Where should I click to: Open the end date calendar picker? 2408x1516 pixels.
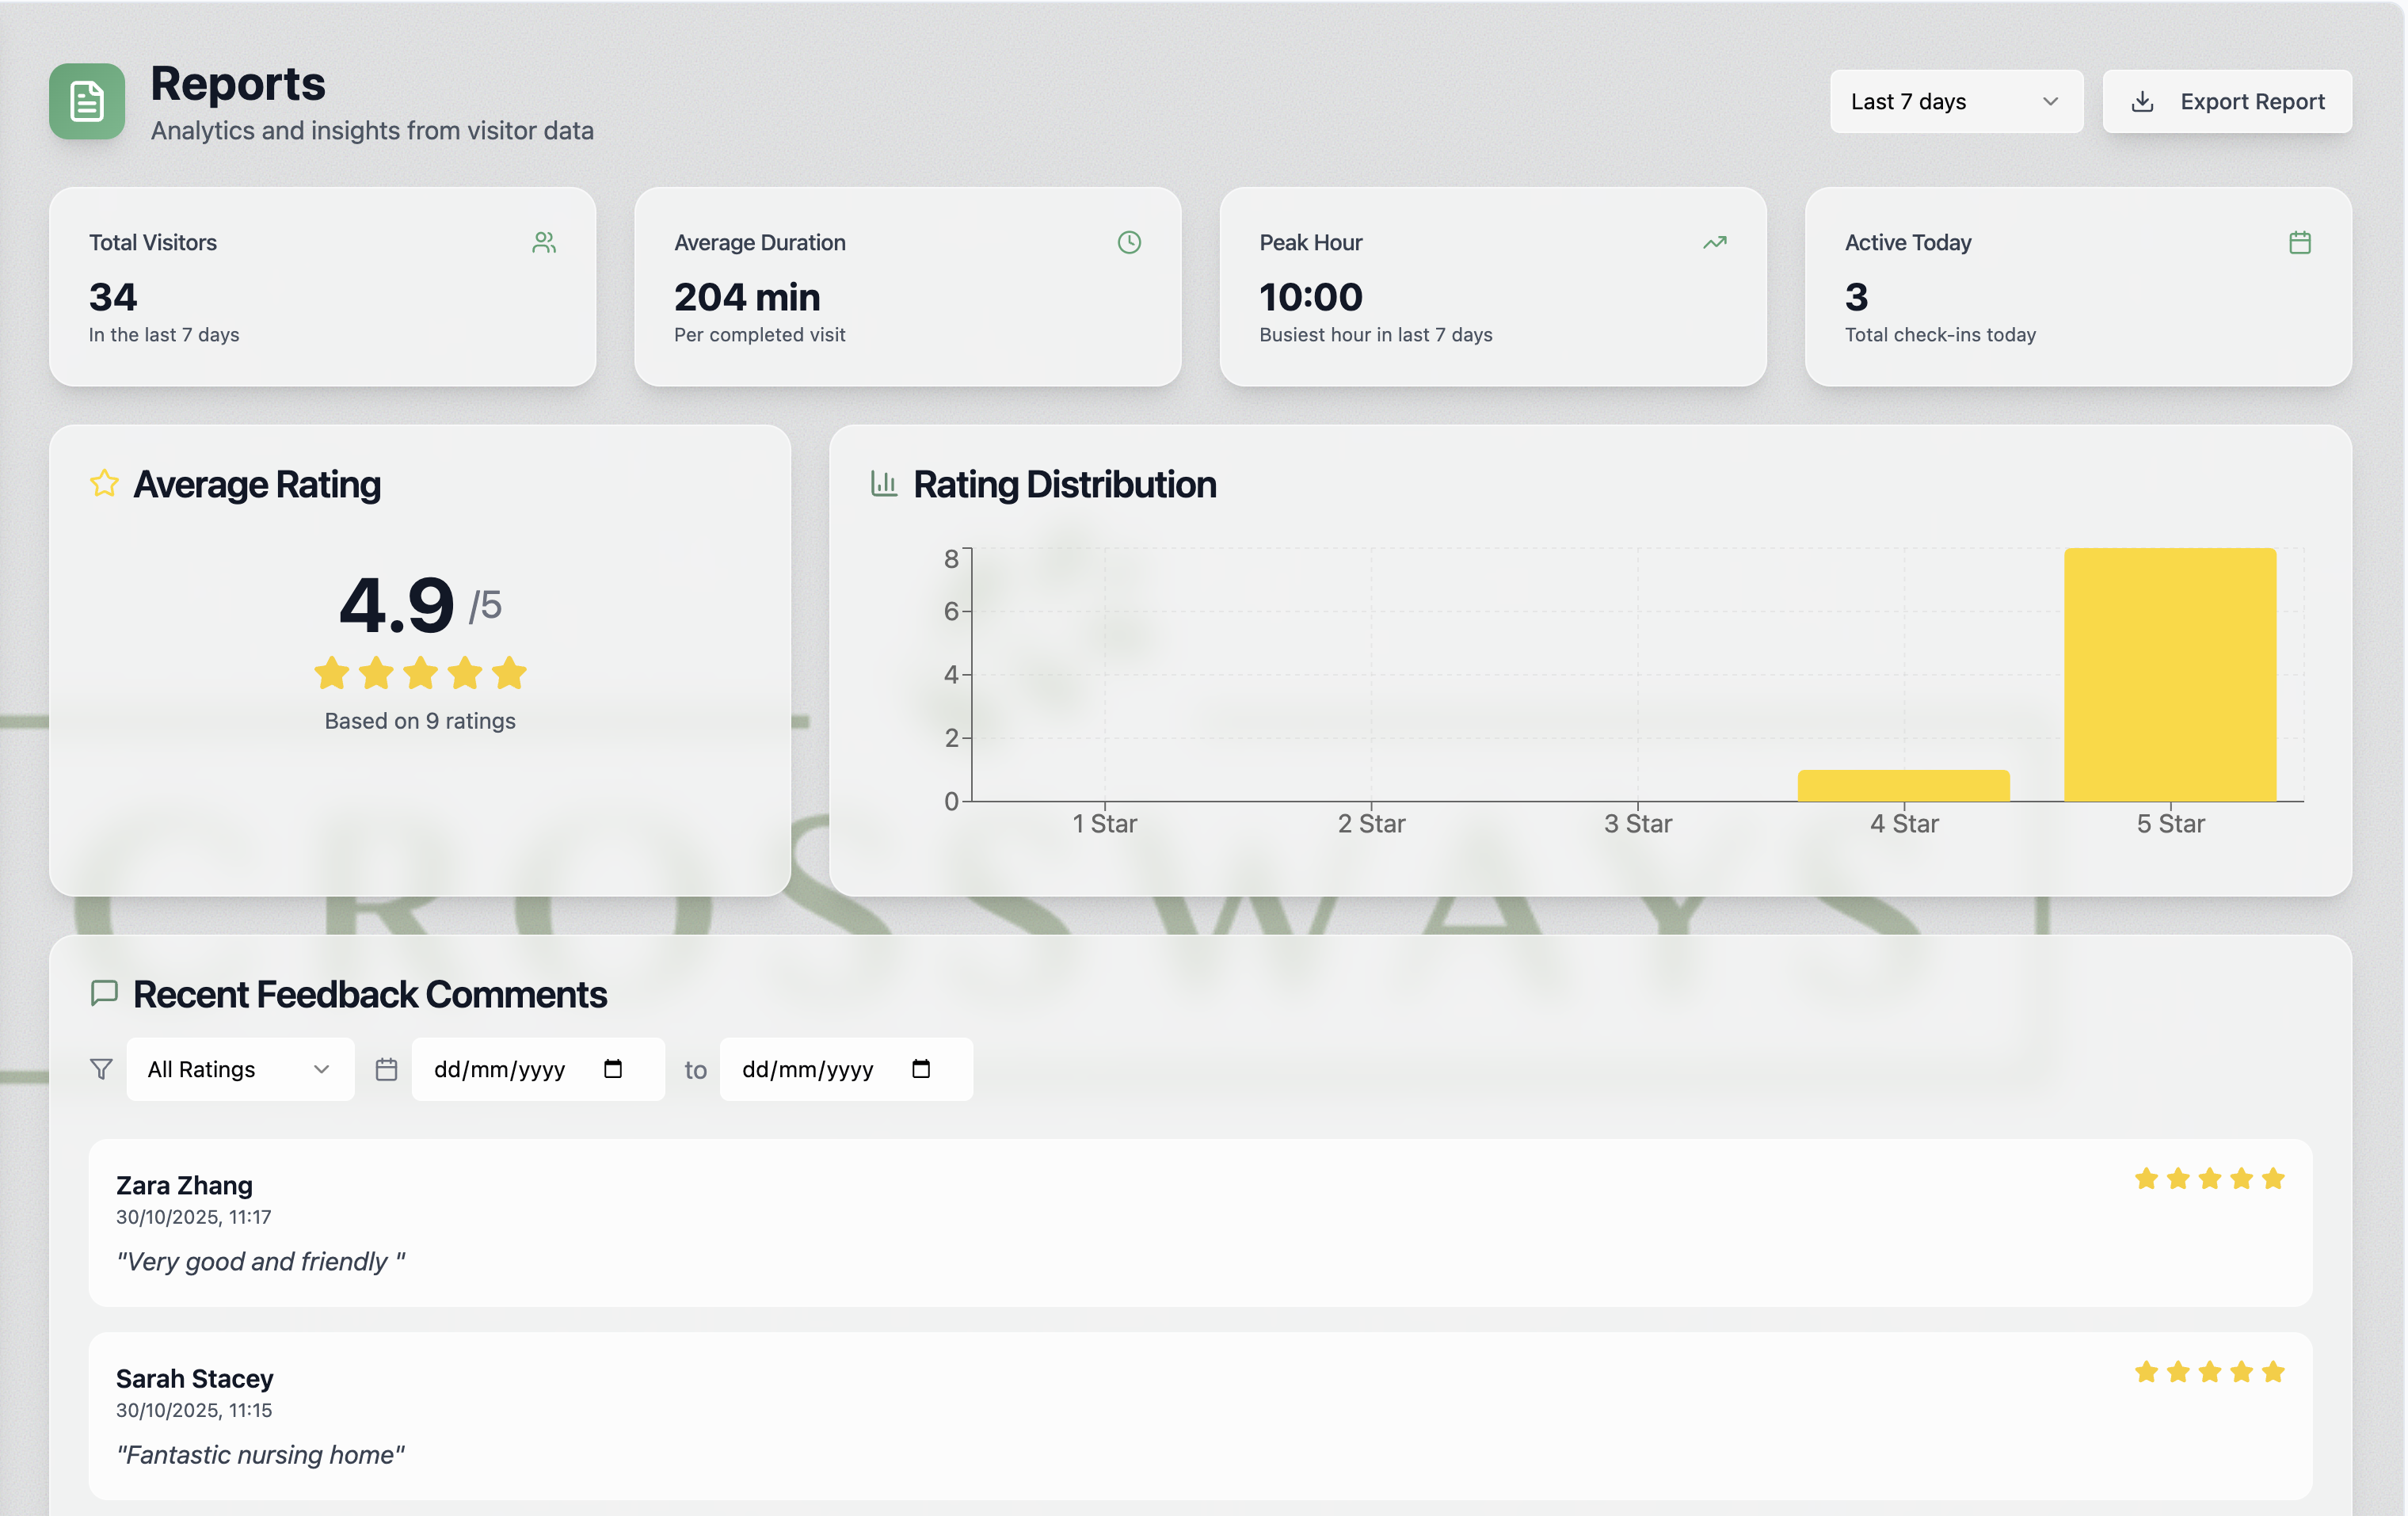pos(921,1069)
